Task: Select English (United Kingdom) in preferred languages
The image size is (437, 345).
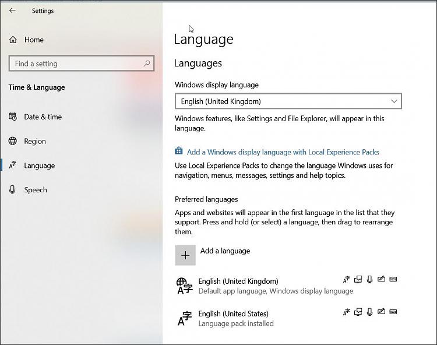Action: coord(287,286)
